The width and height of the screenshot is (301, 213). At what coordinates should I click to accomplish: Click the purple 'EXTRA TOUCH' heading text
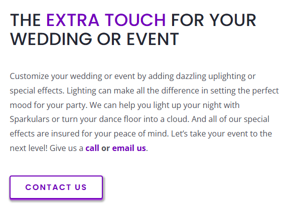[106, 20]
